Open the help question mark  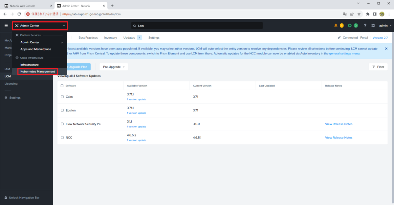pos(365,26)
